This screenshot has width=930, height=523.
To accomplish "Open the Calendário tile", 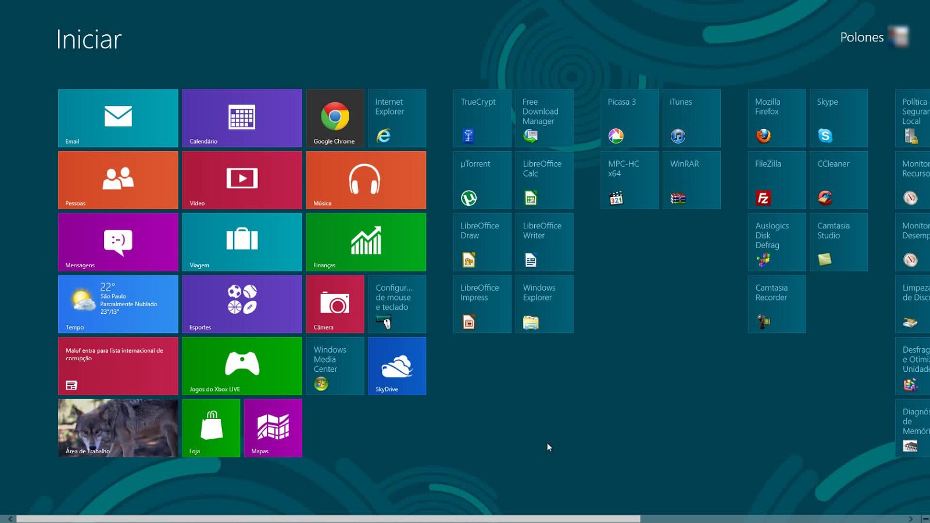I will 242,118.
